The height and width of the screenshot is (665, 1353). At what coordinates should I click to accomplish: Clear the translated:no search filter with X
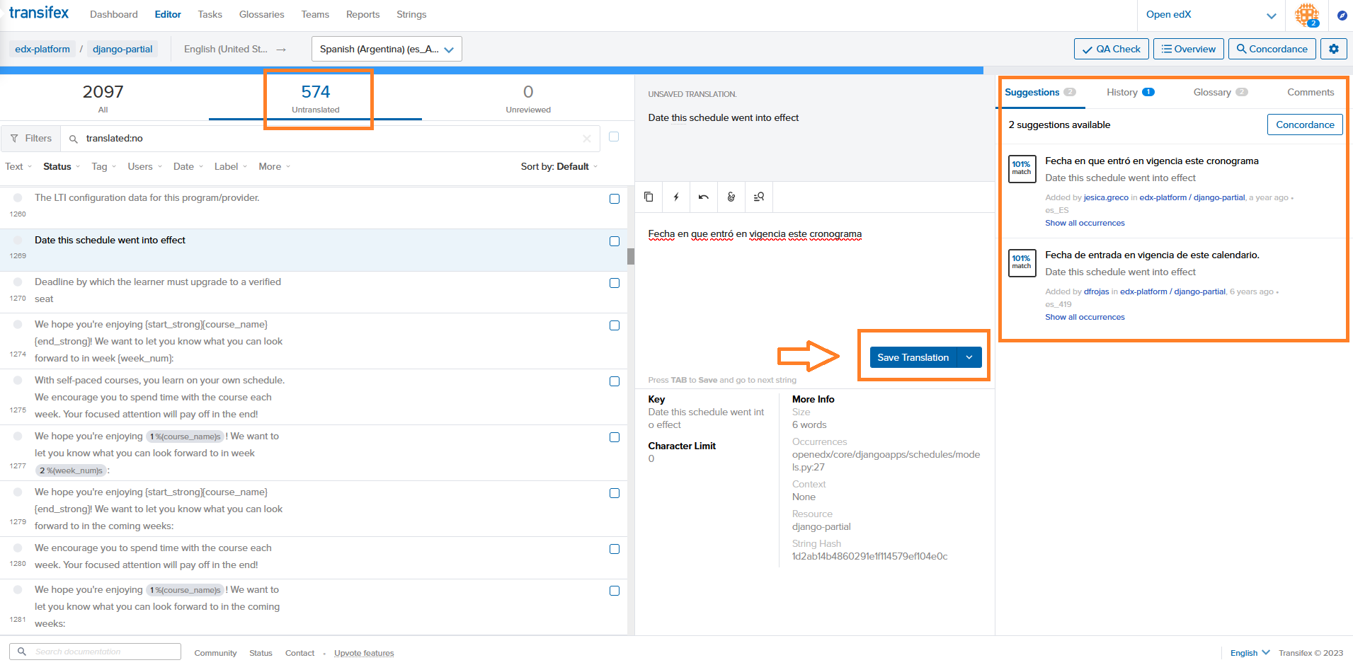587,139
